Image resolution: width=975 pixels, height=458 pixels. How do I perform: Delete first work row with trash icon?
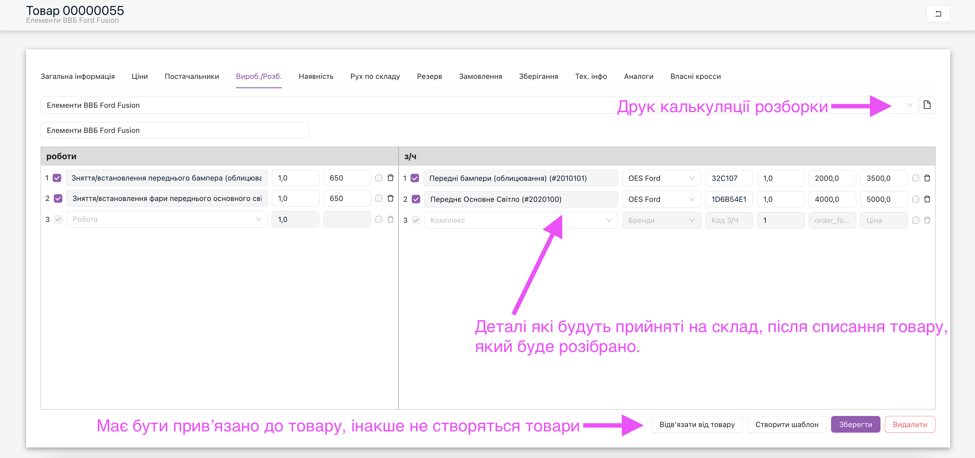[390, 178]
